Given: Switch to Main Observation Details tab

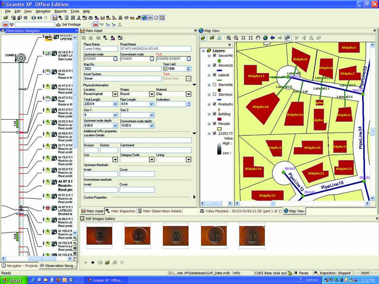Looking at the screenshot, I should [160, 211].
